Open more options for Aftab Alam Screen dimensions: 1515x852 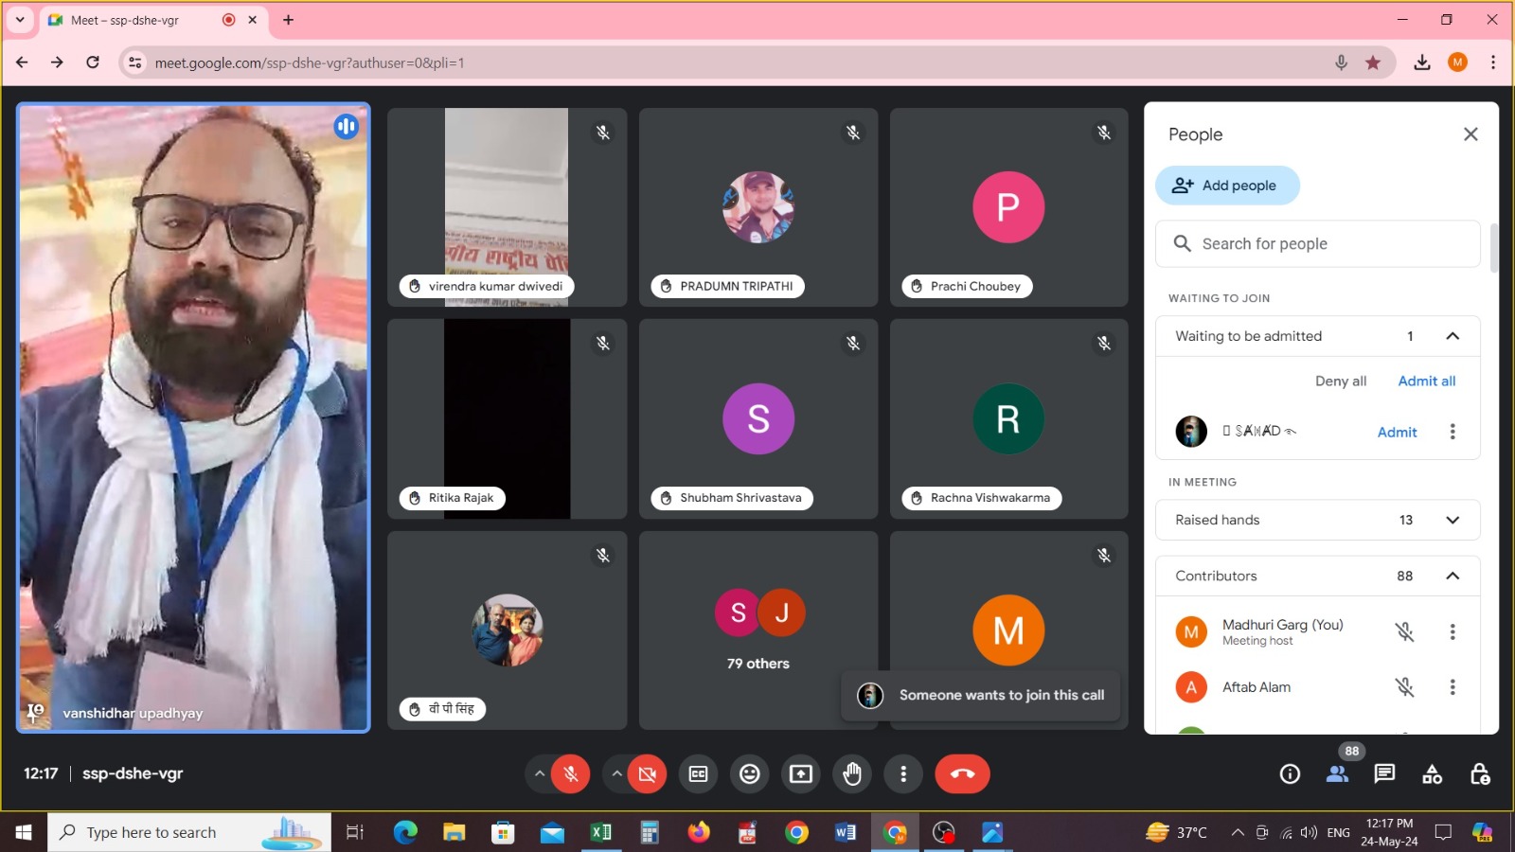[x=1453, y=687]
